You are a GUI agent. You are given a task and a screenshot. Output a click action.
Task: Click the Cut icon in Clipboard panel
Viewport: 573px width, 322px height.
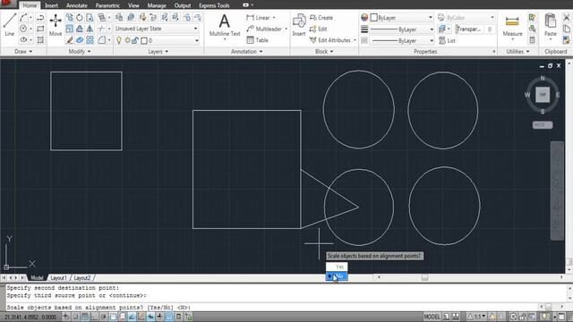point(567,17)
